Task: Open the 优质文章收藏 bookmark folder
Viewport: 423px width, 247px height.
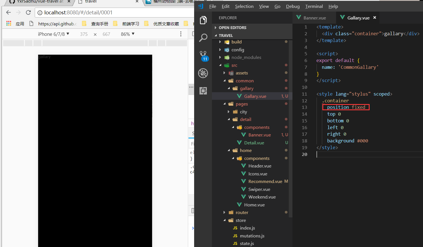Action: pos(162,24)
